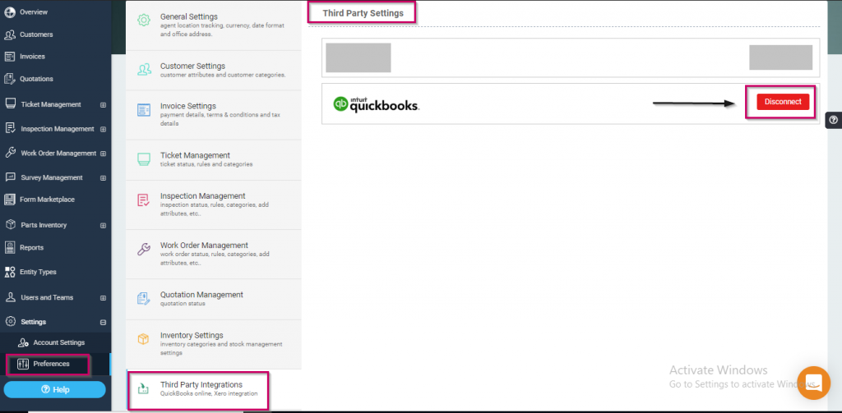Select the Inventory Settings section
The height and width of the screenshot is (413, 842).
tap(214, 344)
